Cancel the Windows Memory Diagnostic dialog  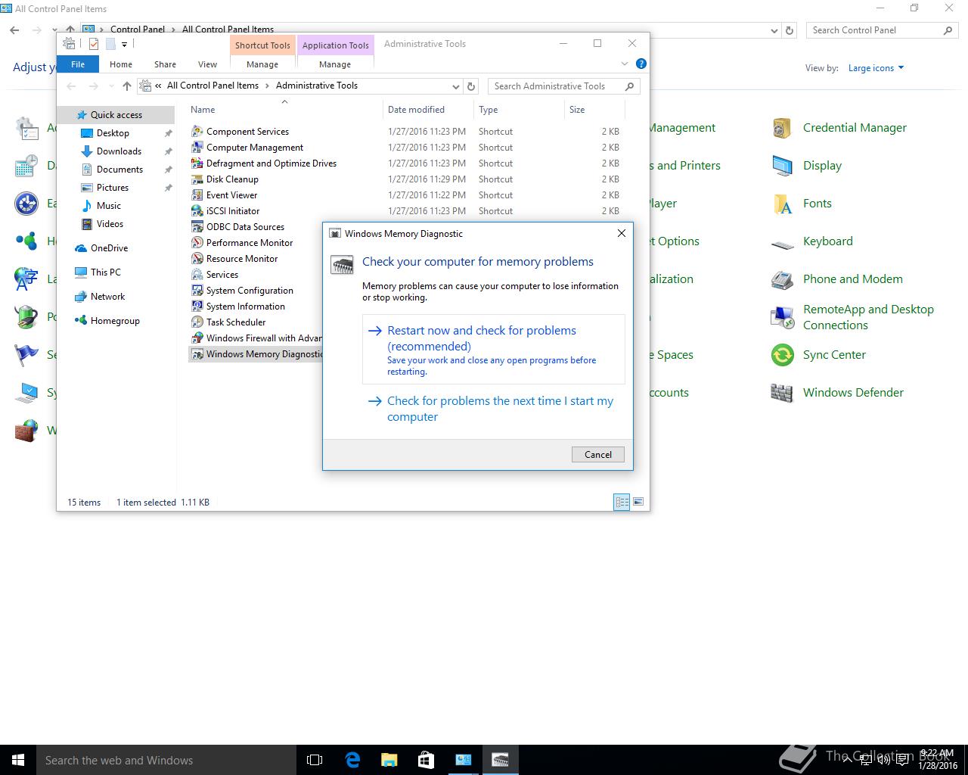tap(597, 455)
